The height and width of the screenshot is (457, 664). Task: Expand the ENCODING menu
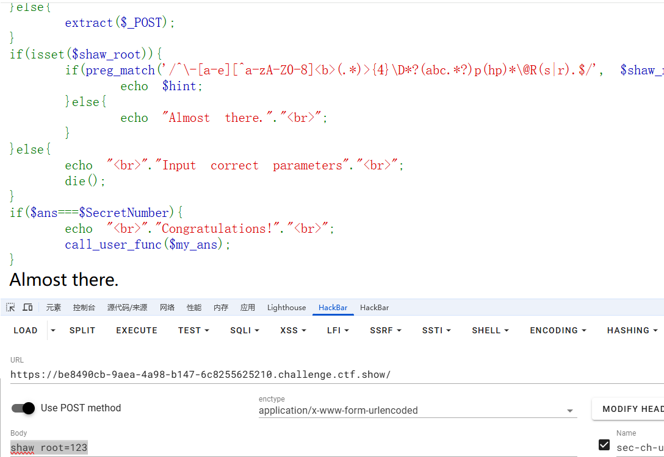(558, 330)
